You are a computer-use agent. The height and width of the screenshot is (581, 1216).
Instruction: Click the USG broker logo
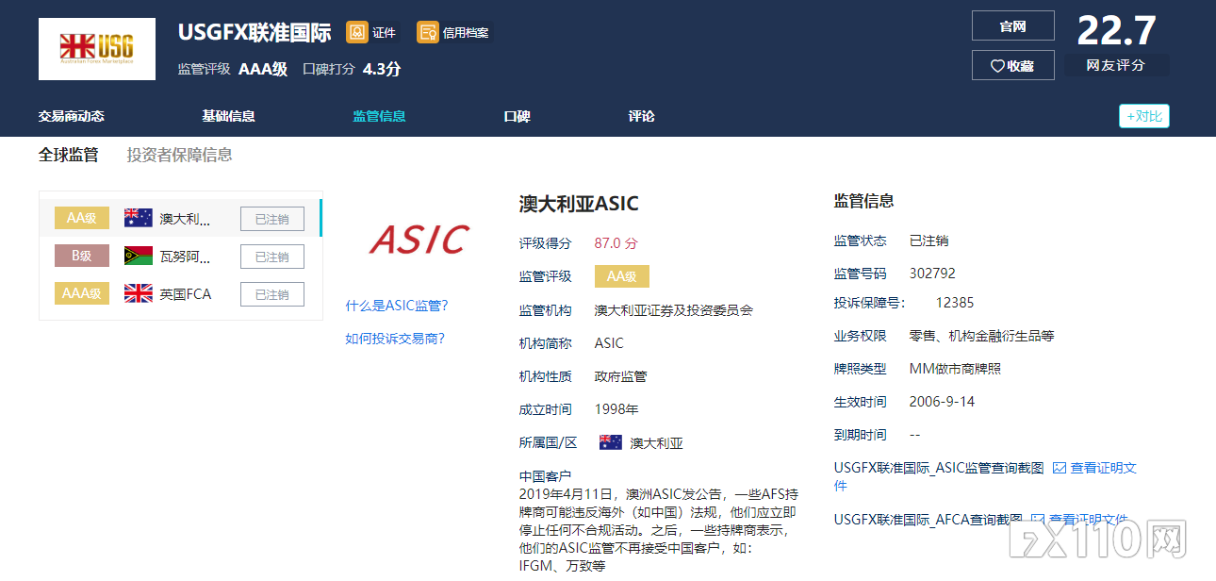(97, 49)
